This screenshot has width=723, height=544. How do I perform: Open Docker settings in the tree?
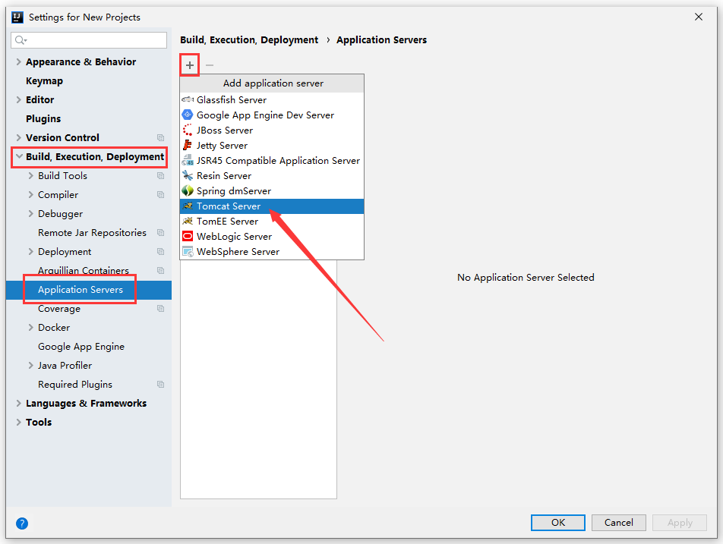click(54, 328)
